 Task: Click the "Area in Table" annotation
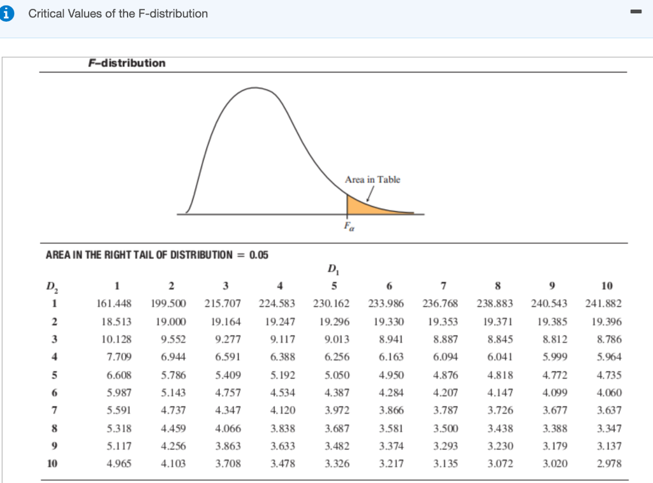tap(374, 180)
